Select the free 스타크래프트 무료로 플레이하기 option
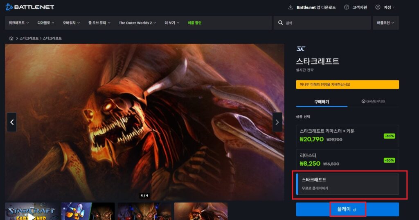The width and height of the screenshot is (419, 220). click(347, 184)
